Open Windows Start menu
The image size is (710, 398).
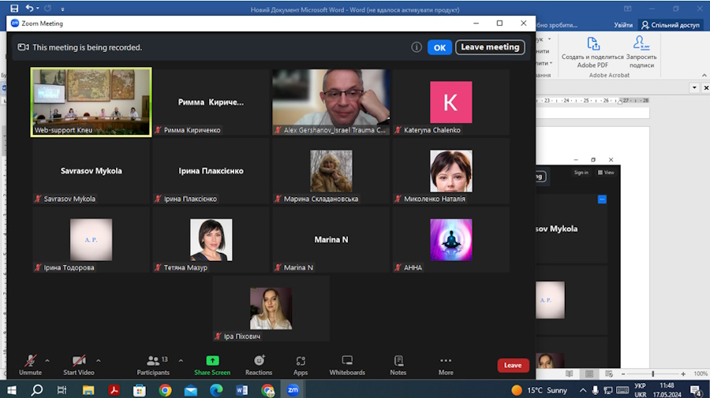(11, 389)
